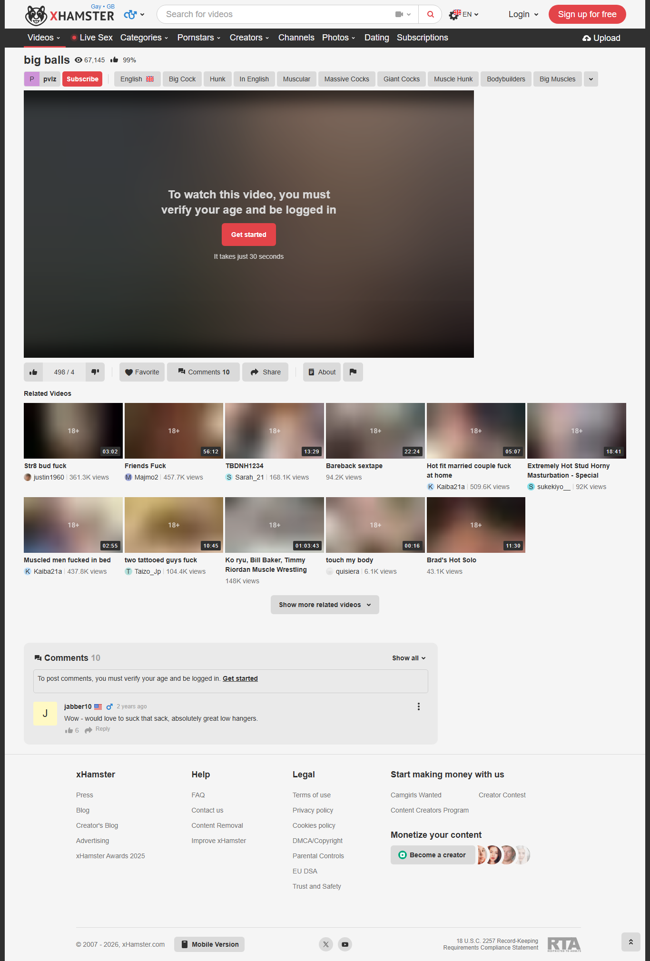Screen dimensions: 650x961
Task: Select the English tag with flag
Action: [x=137, y=79]
